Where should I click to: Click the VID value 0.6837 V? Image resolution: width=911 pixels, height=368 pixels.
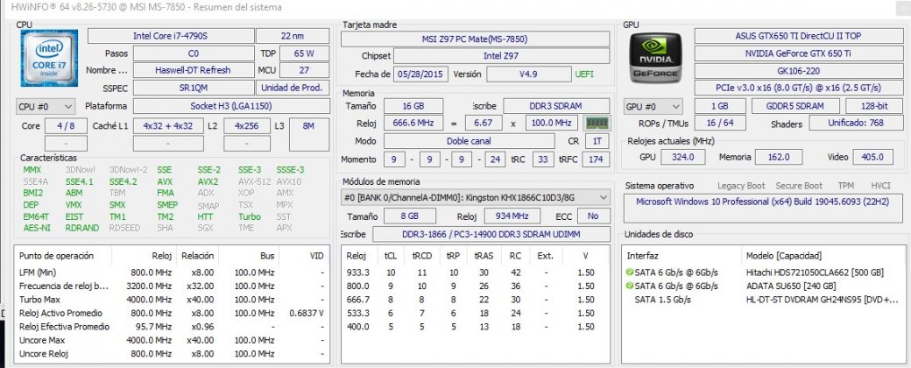(x=307, y=313)
